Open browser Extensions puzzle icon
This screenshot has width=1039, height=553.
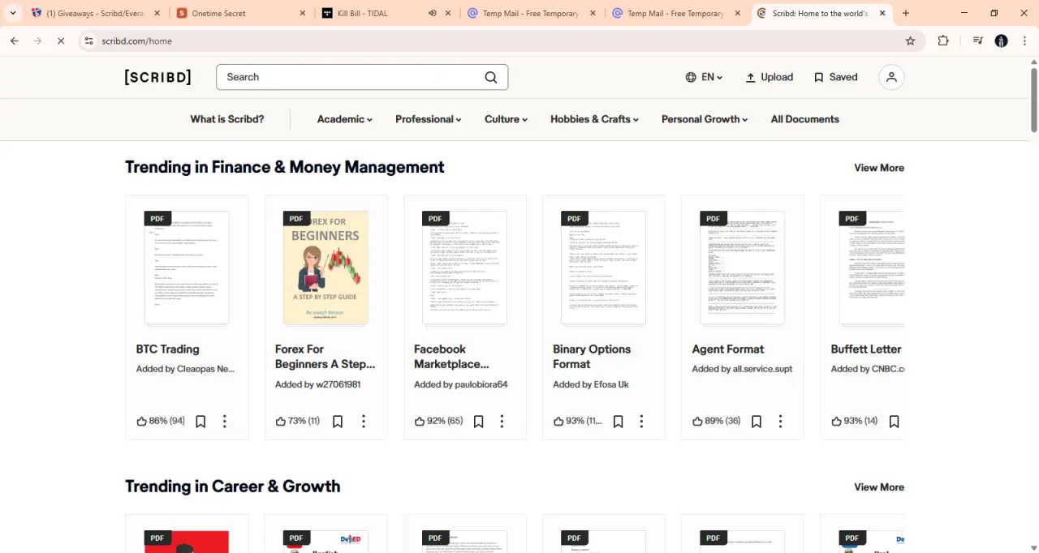pos(943,41)
